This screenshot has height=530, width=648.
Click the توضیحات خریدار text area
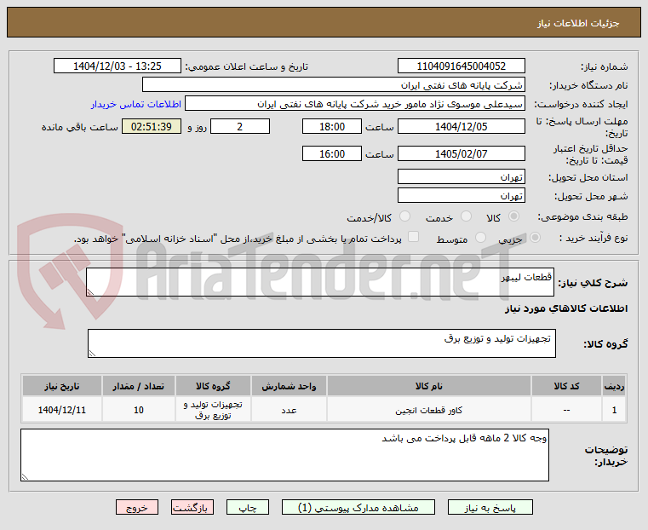[x=284, y=455]
